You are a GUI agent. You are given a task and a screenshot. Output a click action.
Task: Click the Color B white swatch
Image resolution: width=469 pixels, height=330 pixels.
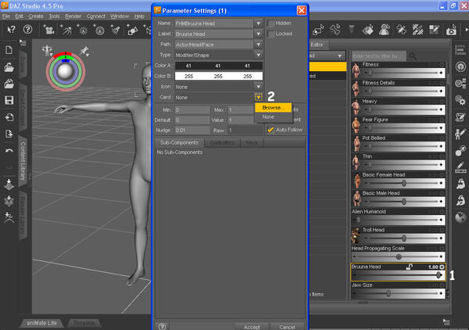(219, 76)
